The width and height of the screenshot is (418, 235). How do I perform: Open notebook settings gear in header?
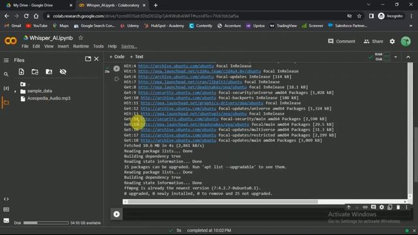[x=392, y=41]
